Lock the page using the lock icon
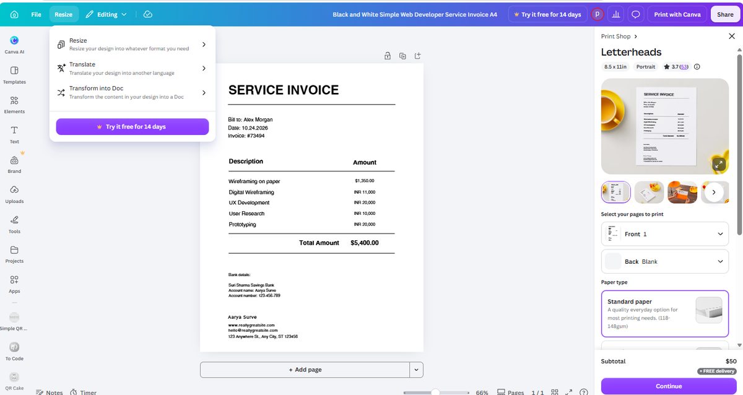This screenshot has height=395, width=743. (x=388, y=56)
